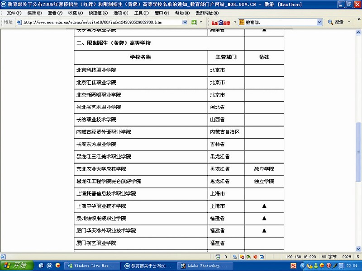The image size is (362, 271).
Task: Click the magnifier search button labeled 搜索
Action: click(336, 22)
